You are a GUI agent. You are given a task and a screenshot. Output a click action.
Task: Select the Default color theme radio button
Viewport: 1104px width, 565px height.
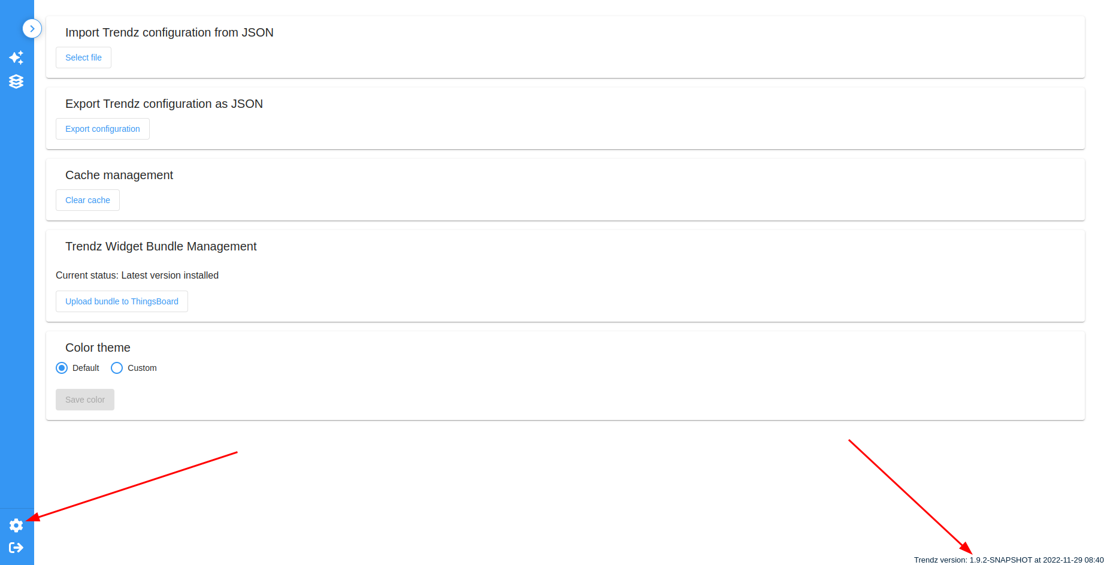[x=61, y=367]
